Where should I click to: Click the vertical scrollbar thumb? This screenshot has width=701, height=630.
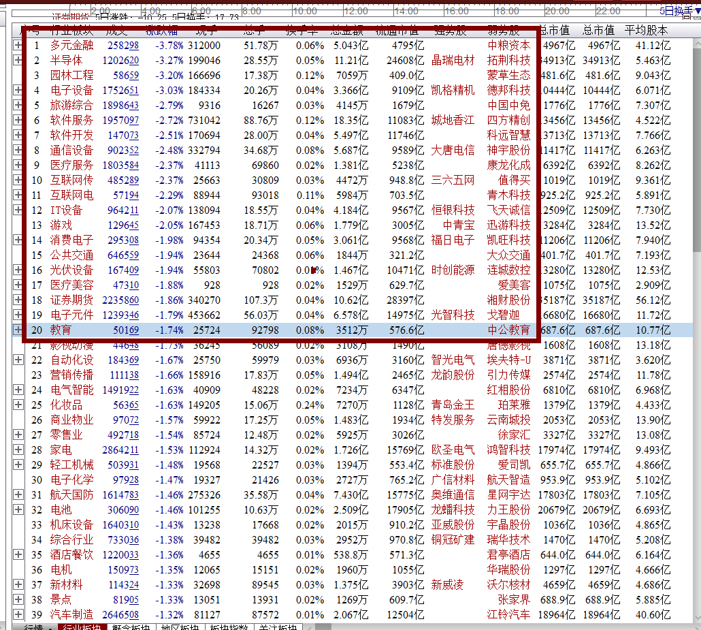[698, 150]
